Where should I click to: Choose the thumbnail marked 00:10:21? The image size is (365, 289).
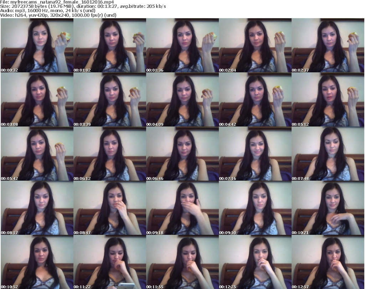328,208
